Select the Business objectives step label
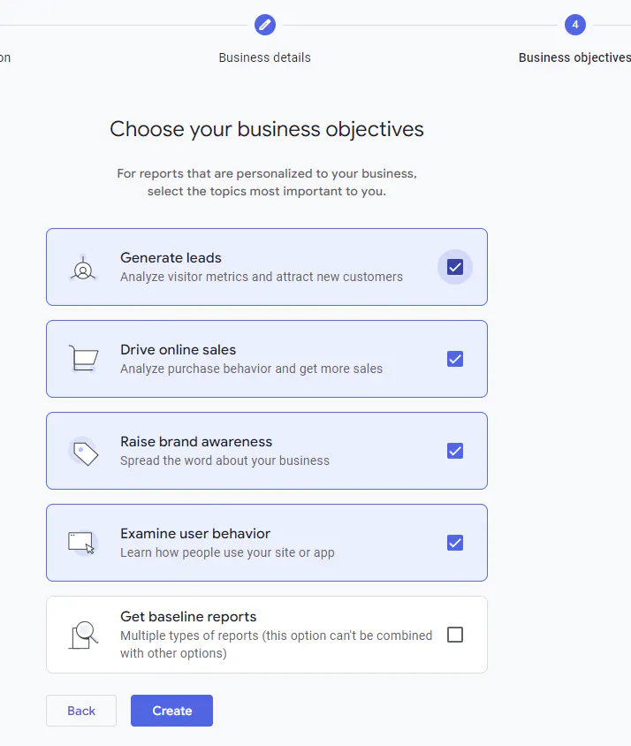Screen dimensions: 631x746 (574, 57)
